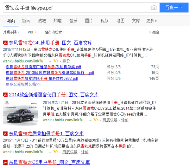Click 评价 link in the 质量担保手册 result
The image size is (190, 166).
[85, 152]
